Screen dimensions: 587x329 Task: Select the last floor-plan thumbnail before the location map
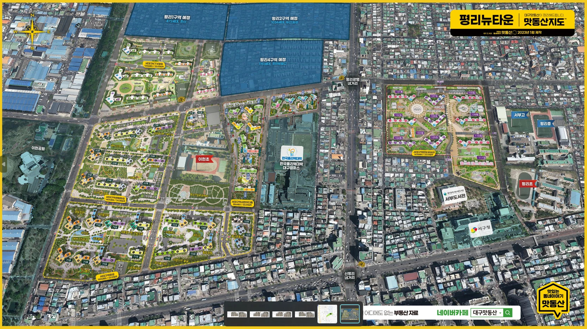[304, 314]
